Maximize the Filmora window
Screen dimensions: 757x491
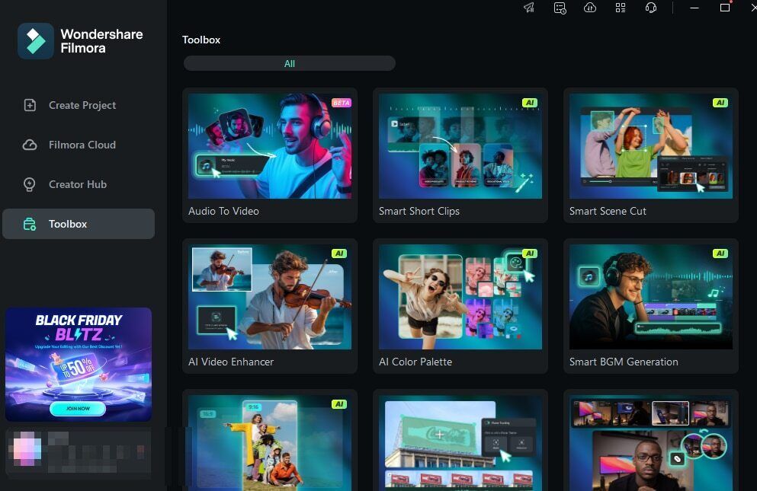point(725,8)
